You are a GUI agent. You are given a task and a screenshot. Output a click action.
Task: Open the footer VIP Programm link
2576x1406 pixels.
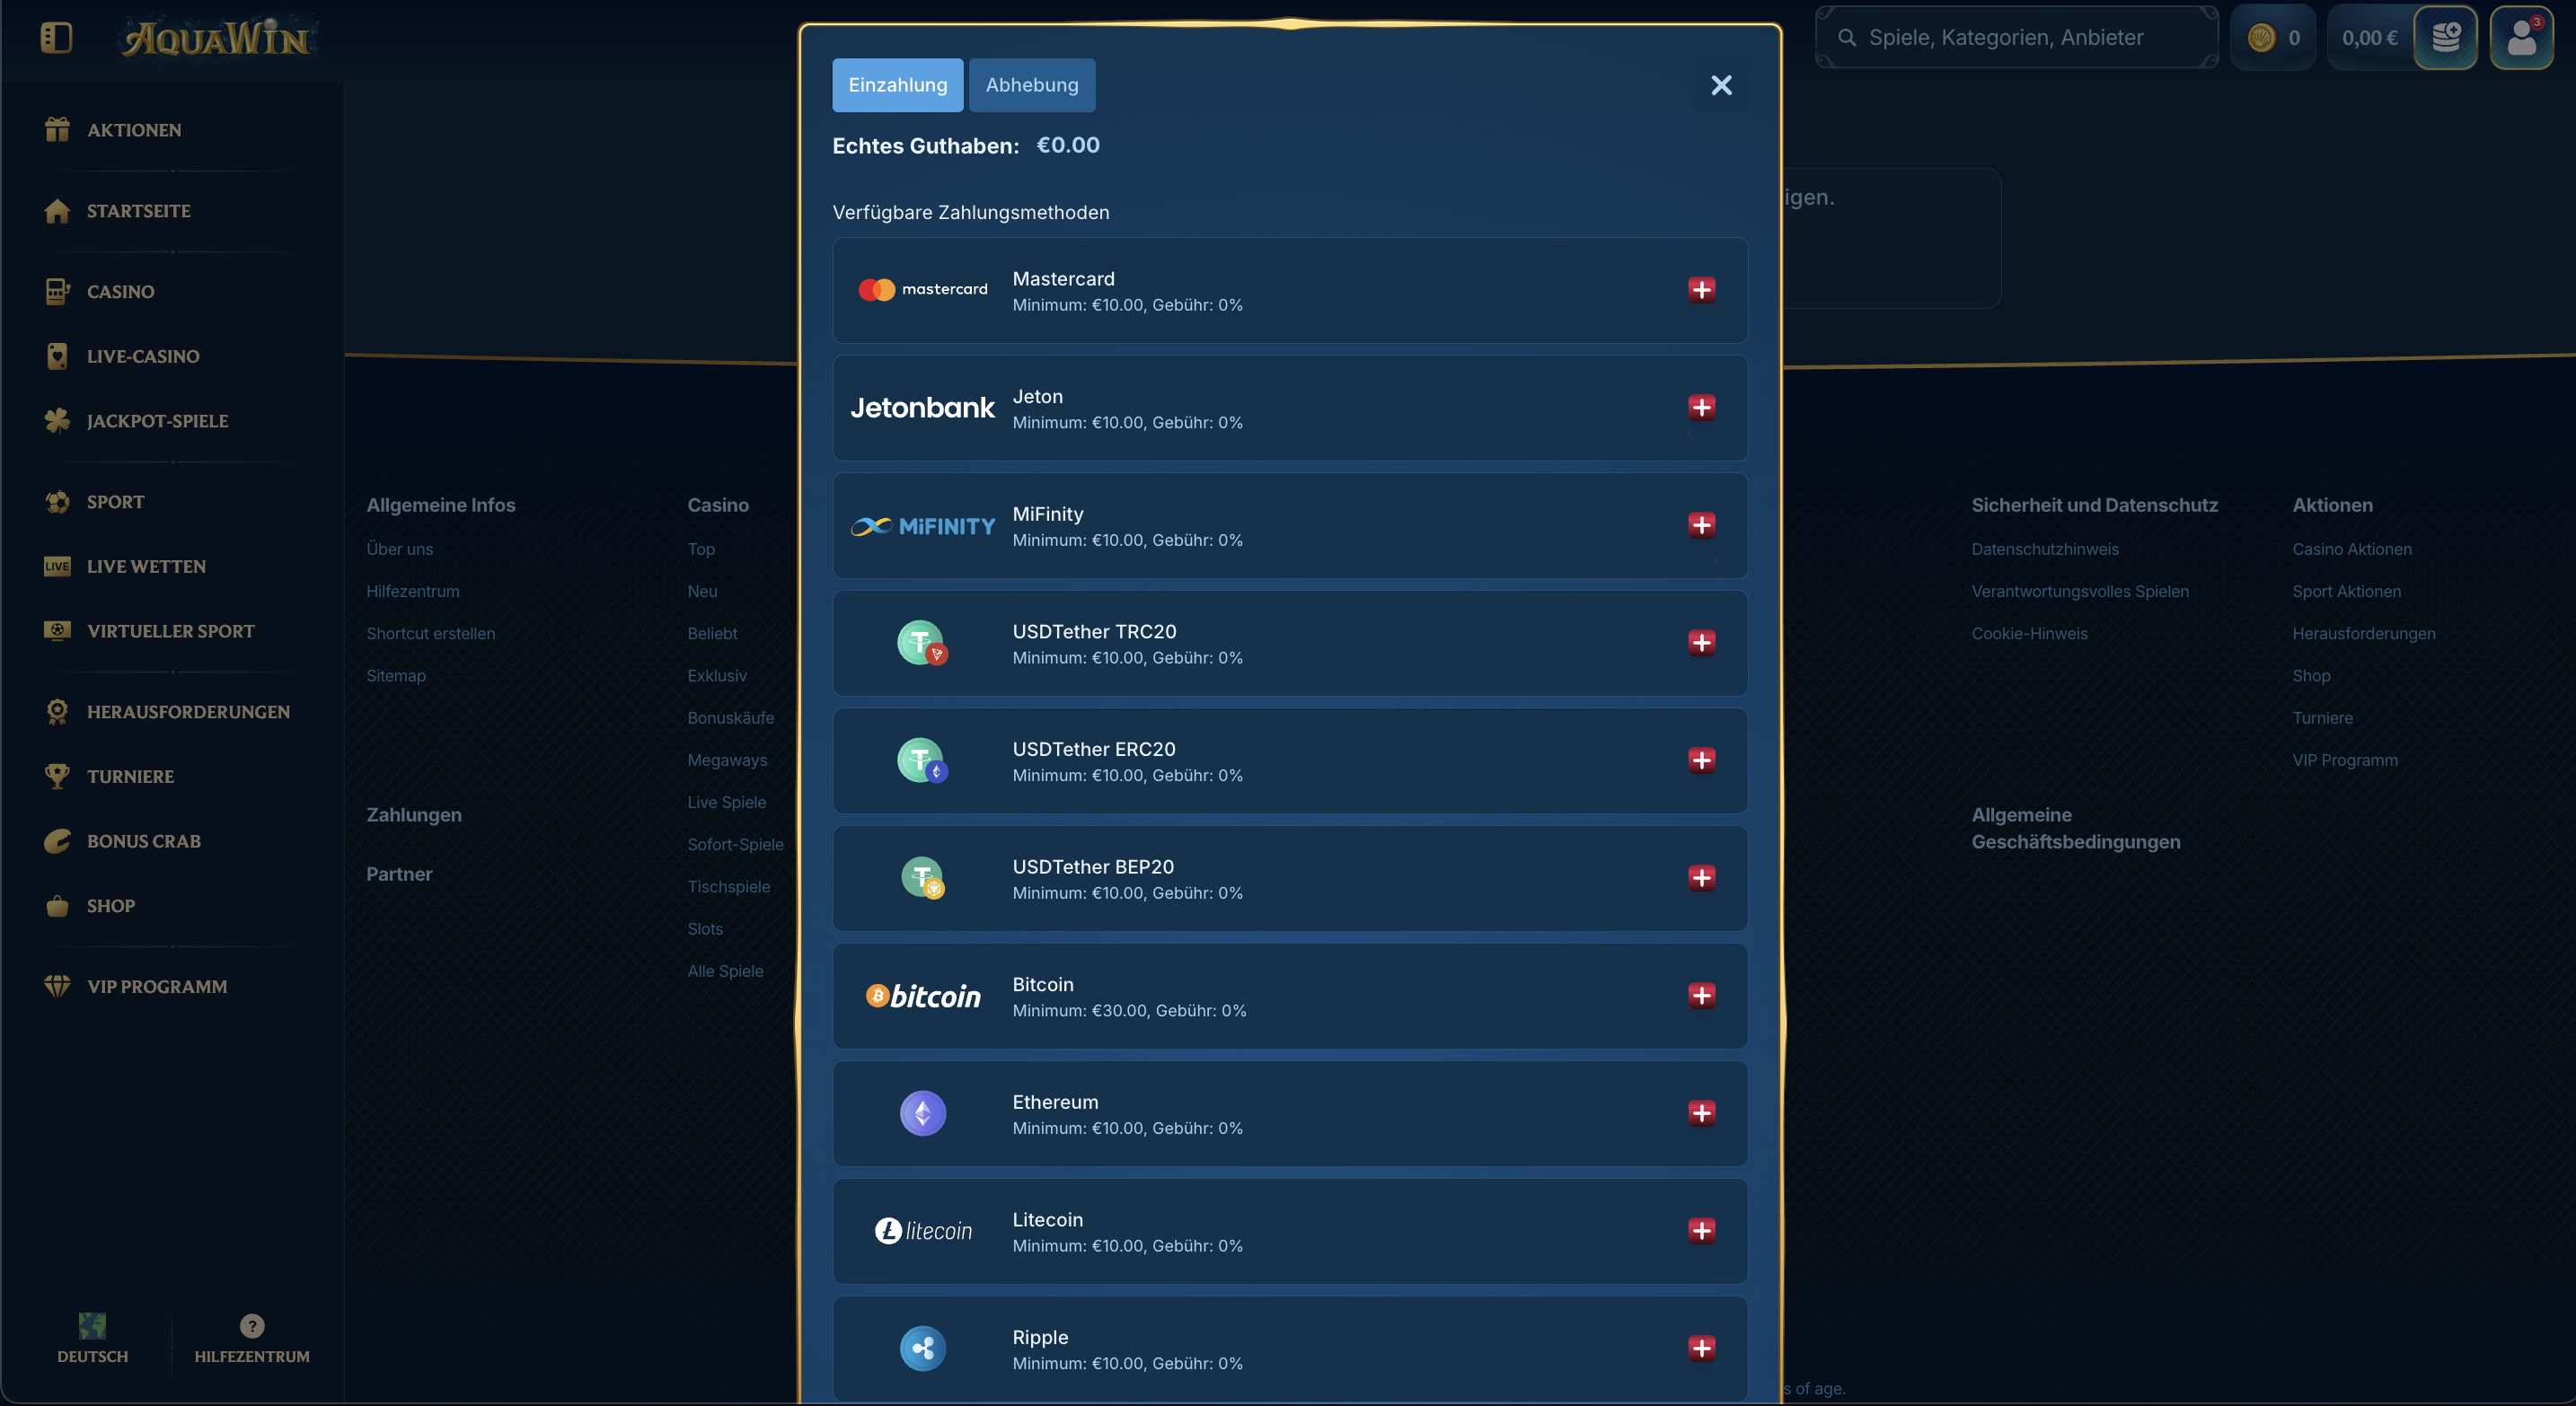click(2345, 760)
